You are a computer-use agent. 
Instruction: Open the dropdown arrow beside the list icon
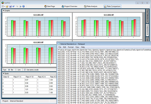coord(5,7)
